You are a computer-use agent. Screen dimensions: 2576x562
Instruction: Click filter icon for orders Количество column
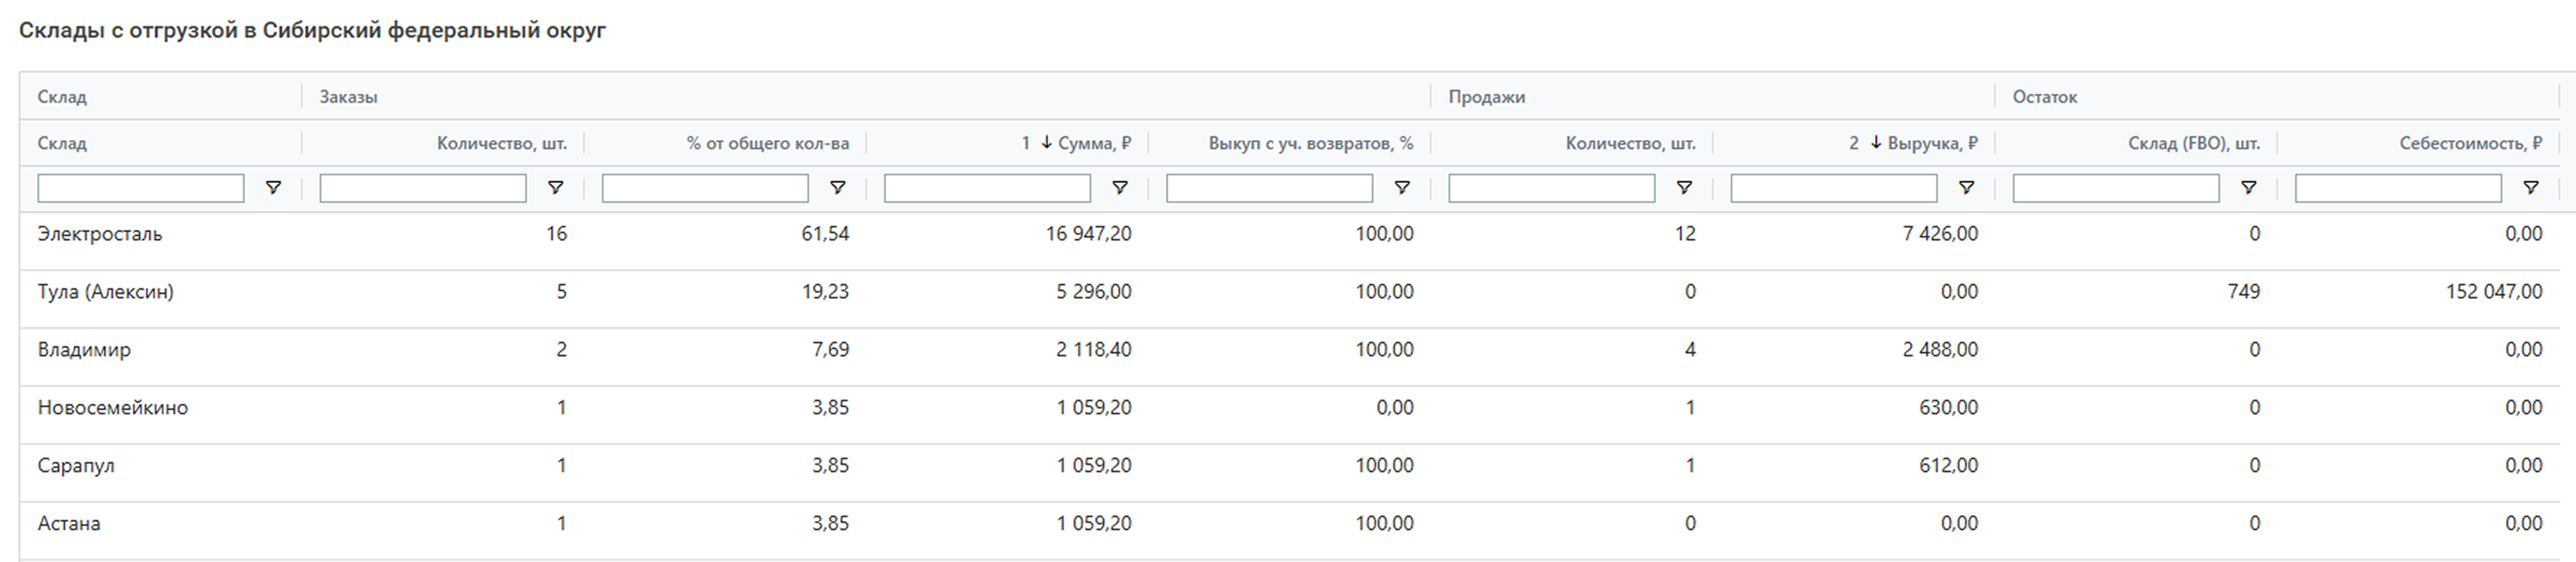pos(555,188)
